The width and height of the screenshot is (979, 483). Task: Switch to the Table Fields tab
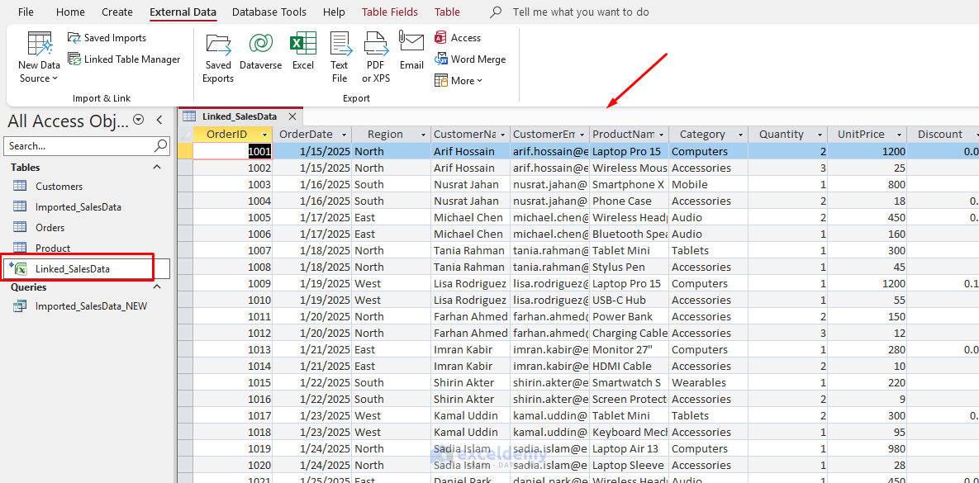click(x=390, y=12)
